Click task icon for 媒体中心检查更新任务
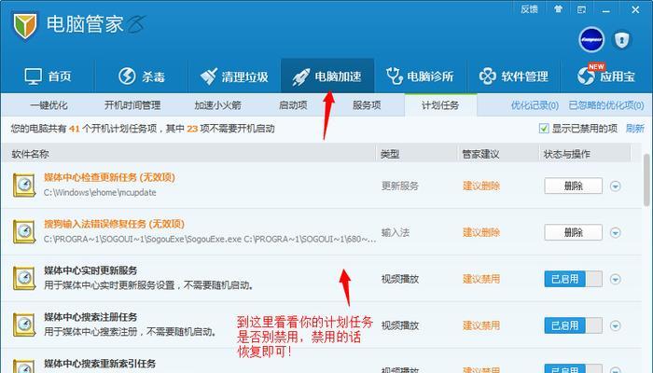Screen dimensions: 653x373 coord(24,186)
